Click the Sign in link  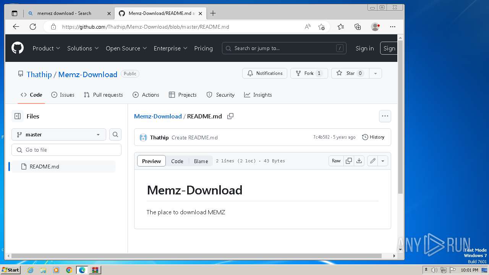pos(364,48)
